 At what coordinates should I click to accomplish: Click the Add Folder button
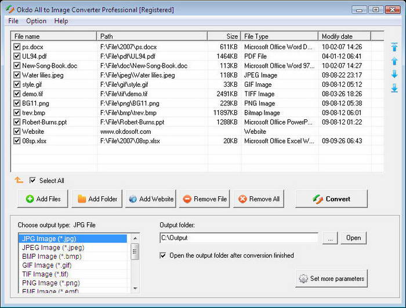point(97,199)
